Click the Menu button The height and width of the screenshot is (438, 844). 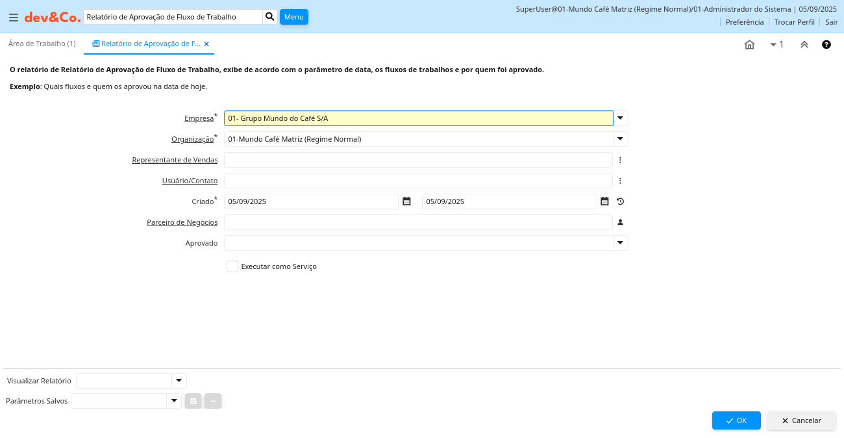[293, 17]
